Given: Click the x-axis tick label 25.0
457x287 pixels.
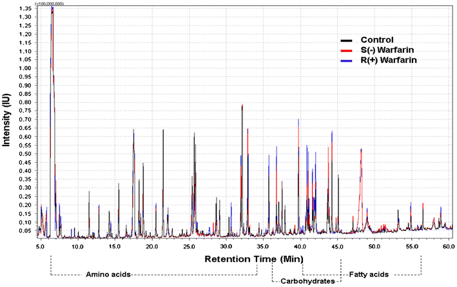Looking at the screenshot, I should click(x=189, y=246).
